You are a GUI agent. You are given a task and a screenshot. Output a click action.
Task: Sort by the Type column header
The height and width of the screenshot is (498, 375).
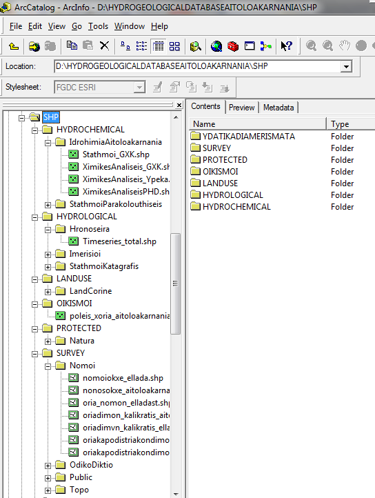pyautogui.click(x=351, y=124)
